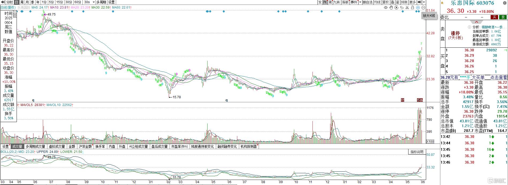Click the 发 toolbar icon
Viewport: 508px width, 185px height.
pos(320,2)
